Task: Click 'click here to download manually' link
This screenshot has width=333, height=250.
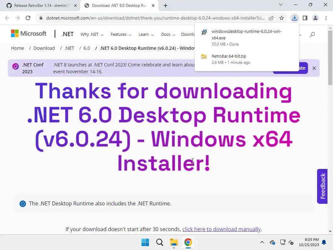Action: 221,229
